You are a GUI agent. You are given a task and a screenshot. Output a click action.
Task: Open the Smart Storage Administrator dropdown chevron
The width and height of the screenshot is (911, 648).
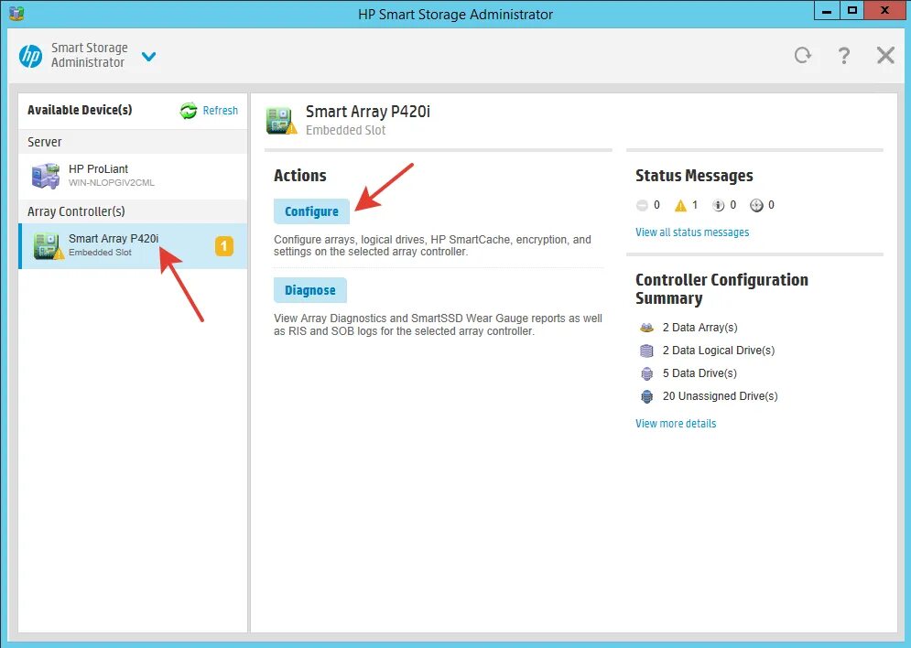[148, 57]
